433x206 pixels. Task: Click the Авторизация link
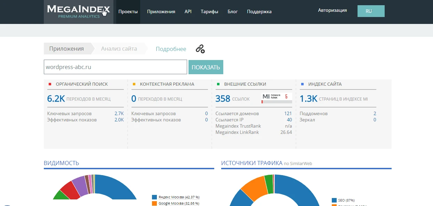[332, 10]
